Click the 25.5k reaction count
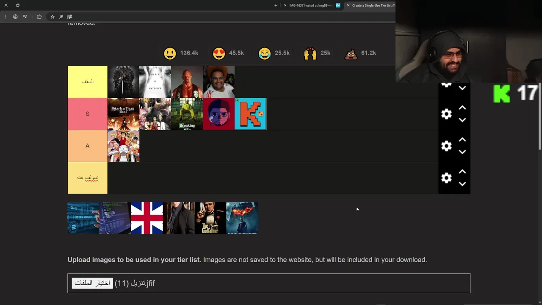The image size is (542, 305). click(282, 53)
